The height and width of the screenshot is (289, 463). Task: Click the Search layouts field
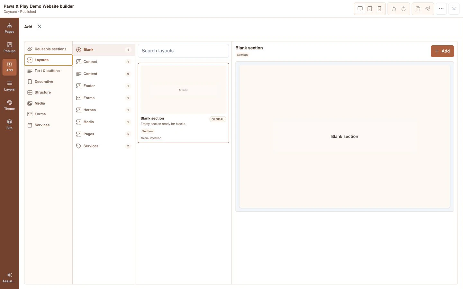pyautogui.click(x=183, y=51)
